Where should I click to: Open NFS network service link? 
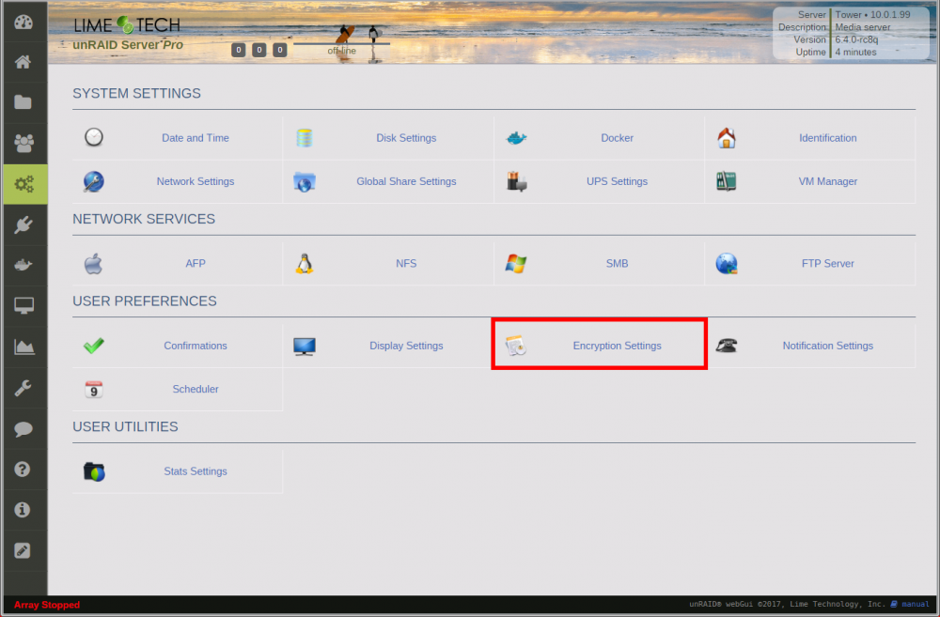[406, 264]
